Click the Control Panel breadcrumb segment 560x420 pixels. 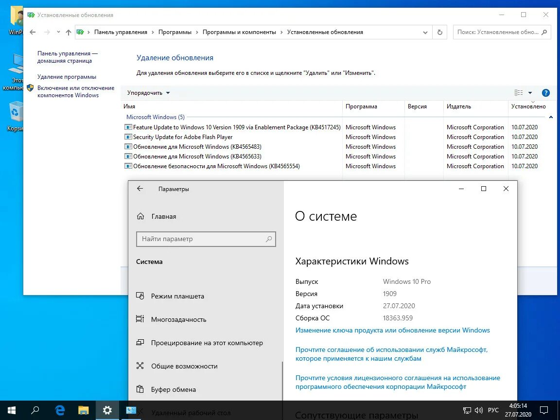[121, 32]
